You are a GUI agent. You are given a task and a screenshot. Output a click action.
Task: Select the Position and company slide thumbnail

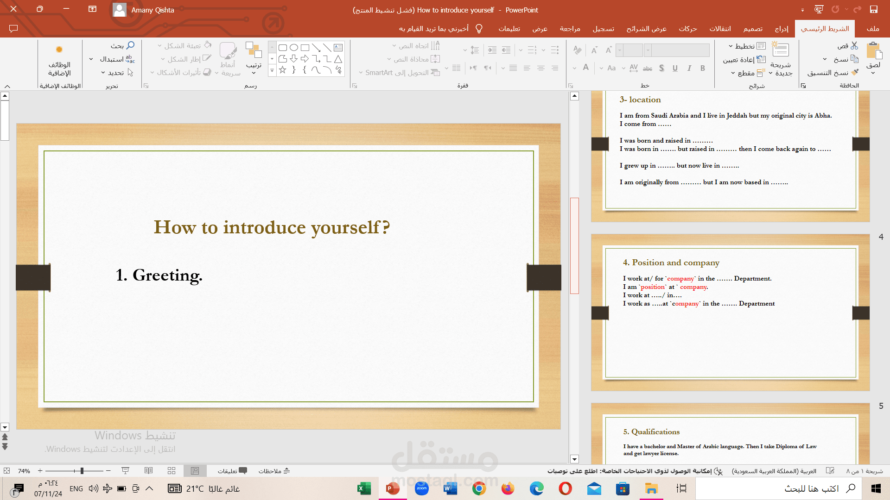730,313
